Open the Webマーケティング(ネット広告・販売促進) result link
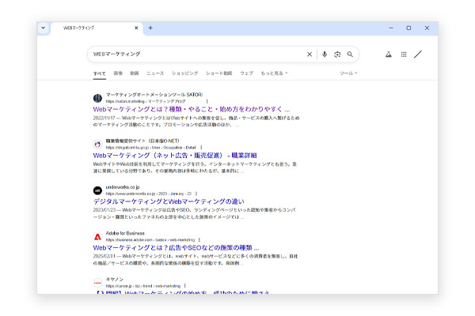The width and height of the screenshot is (475, 316). (175, 156)
